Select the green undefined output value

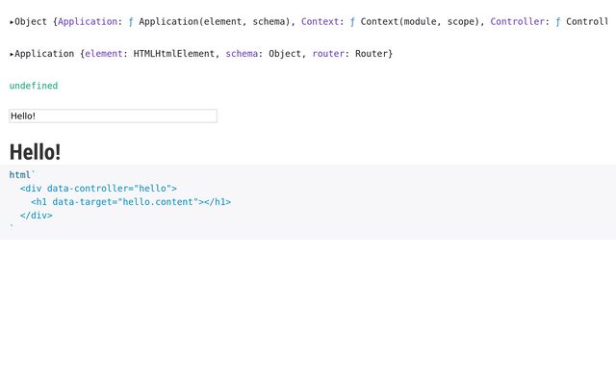coord(34,86)
